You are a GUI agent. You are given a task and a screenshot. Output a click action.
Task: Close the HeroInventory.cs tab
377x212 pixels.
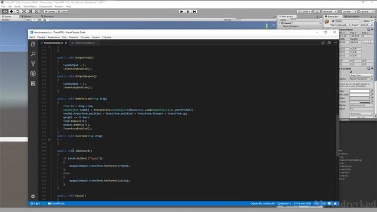(x=66, y=43)
